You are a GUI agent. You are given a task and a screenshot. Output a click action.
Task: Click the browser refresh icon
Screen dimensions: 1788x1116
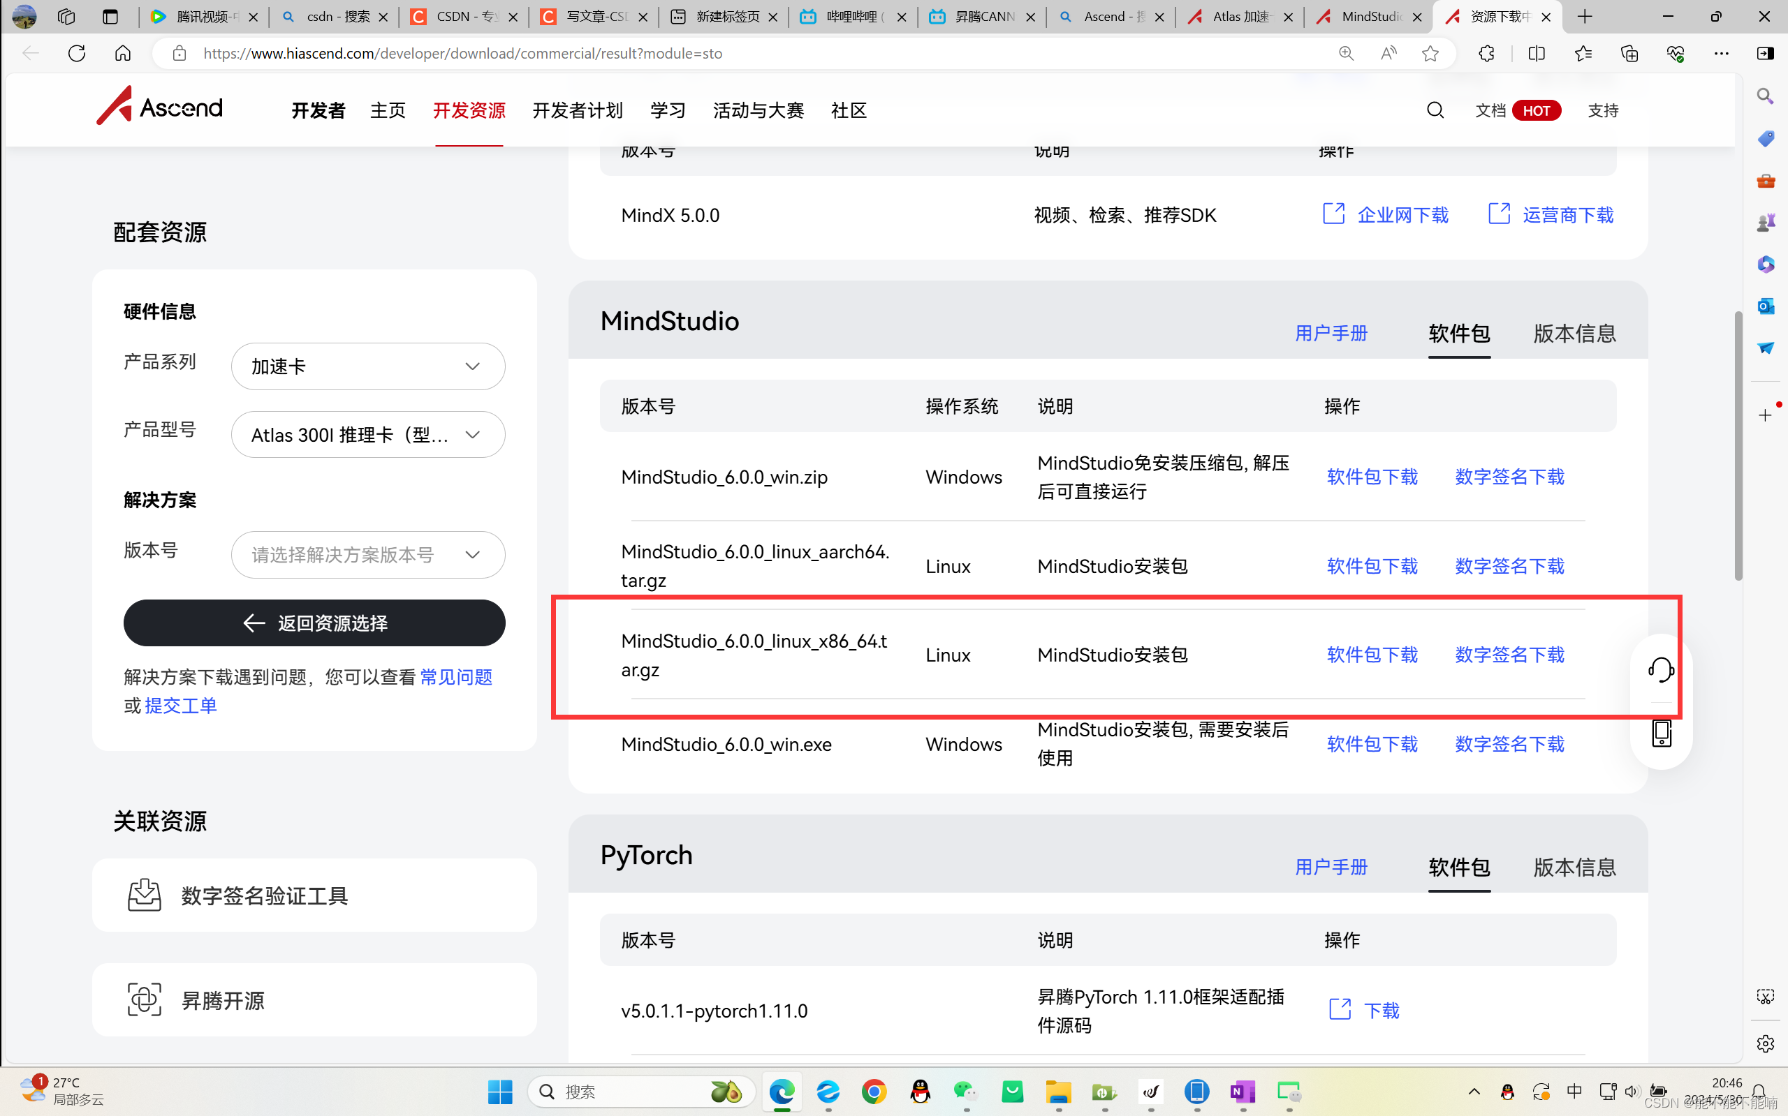point(77,53)
